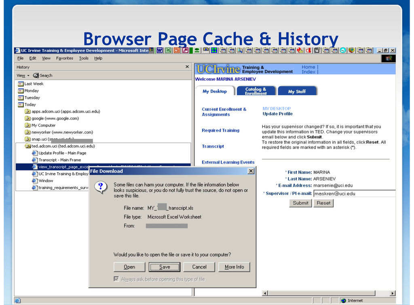Launch Firefox from the title bar shortcut
Screen dimensions: 414x305
tap(351, 50)
